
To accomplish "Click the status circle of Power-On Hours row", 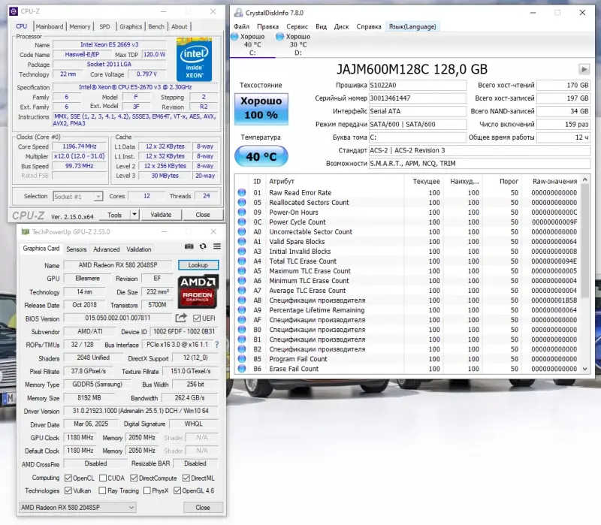I will point(242,212).
